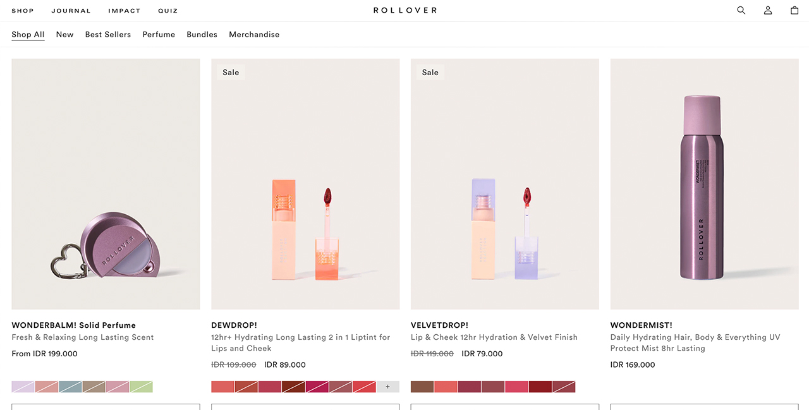Go to the Merchandise tab

coord(254,35)
